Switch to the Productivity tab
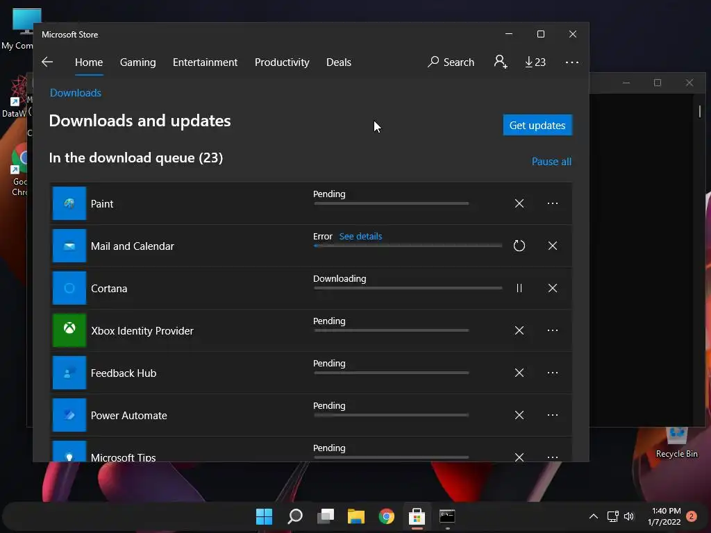The height and width of the screenshot is (533, 711). (x=282, y=62)
